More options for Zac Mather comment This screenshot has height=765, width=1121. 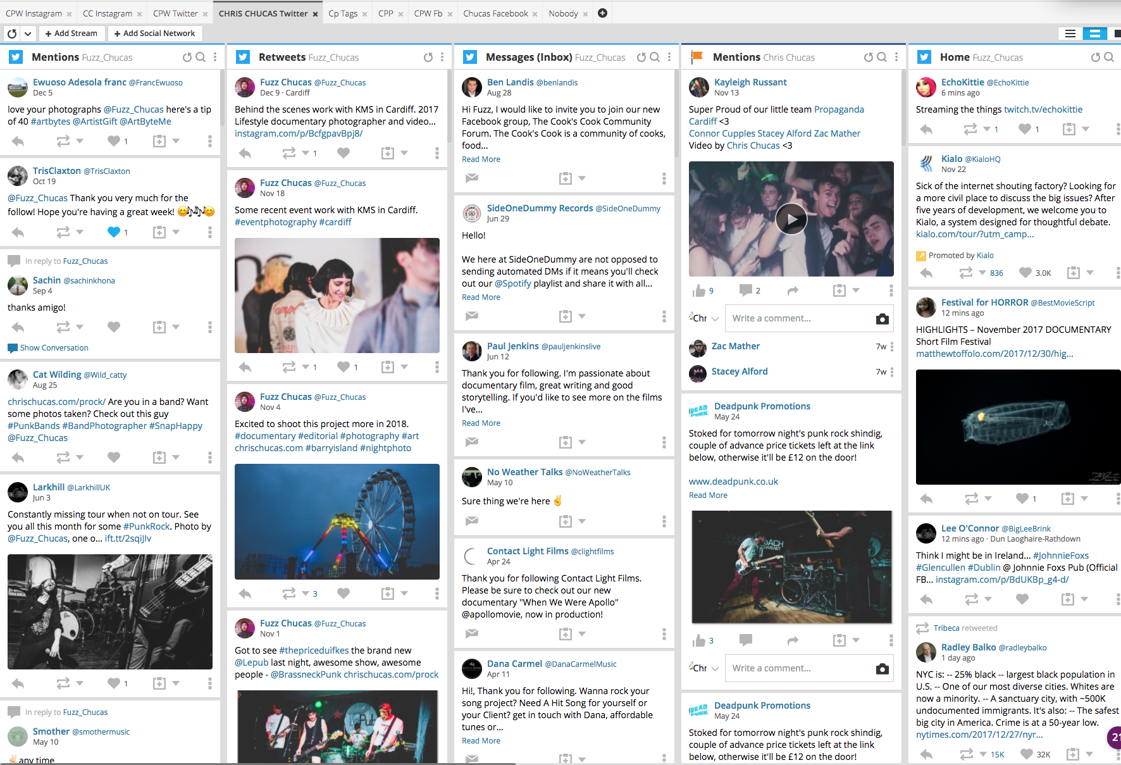click(x=892, y=347)
